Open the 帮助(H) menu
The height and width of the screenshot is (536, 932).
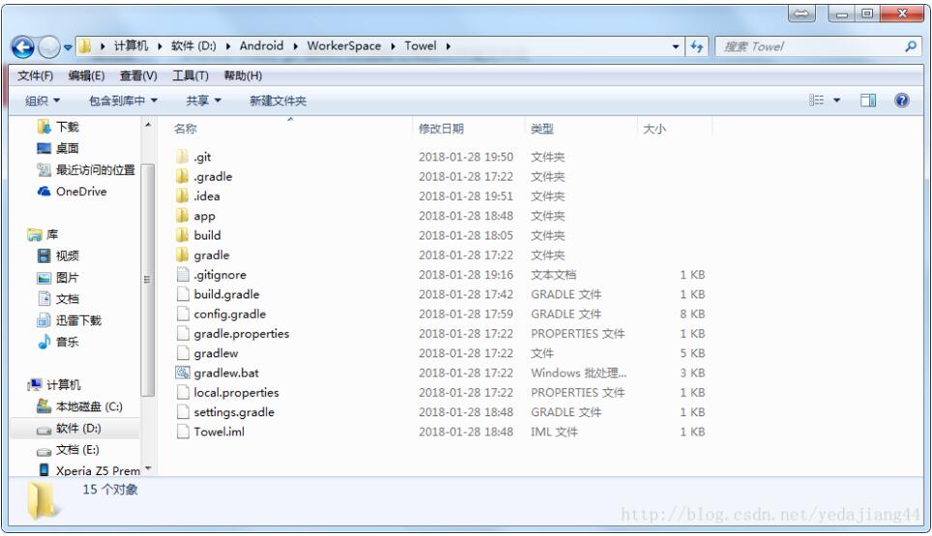tap(243, 76)
